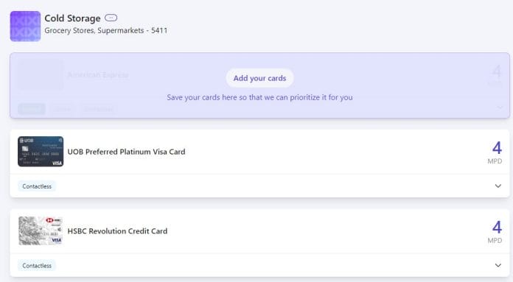Expand the UOB Preferred Platinum Visa details chevron
This screenshot has height=282, width=513.
coord(498,186)
